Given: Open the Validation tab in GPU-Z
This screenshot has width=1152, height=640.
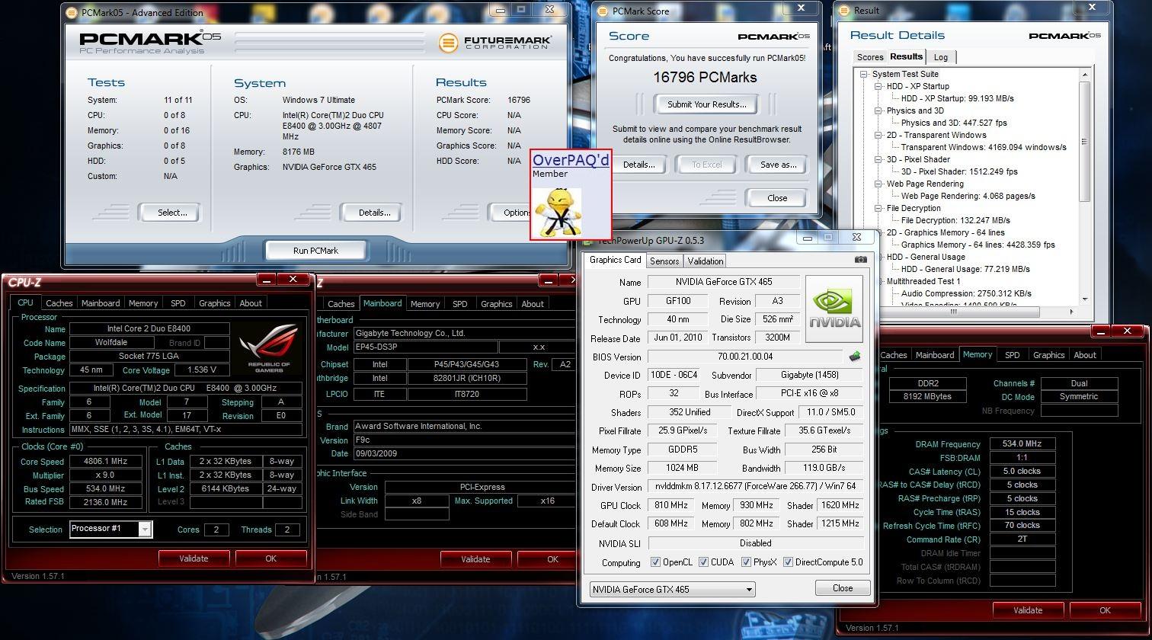Looking at the screenshot, I should click(x=705, y=261).
